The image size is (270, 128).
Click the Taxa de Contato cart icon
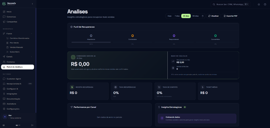159,87
